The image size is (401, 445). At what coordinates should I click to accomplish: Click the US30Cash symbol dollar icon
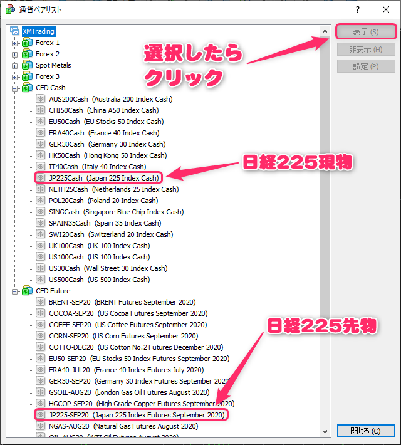pos(41,268)
